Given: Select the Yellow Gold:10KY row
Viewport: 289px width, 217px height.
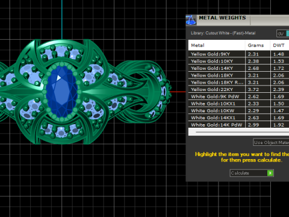Looking at the screenshot, I should point(238,61).
